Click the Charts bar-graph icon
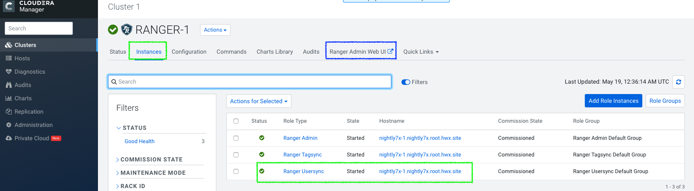Screen dimensions: 694x191 [x=8, y=98]
